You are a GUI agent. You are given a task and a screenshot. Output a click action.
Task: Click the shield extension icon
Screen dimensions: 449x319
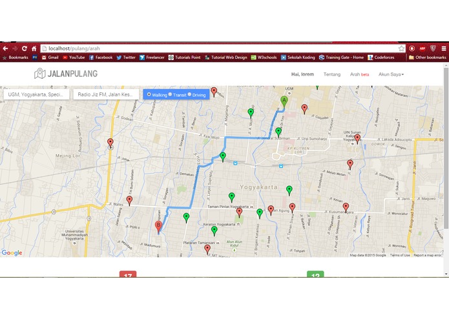point(433,48)
